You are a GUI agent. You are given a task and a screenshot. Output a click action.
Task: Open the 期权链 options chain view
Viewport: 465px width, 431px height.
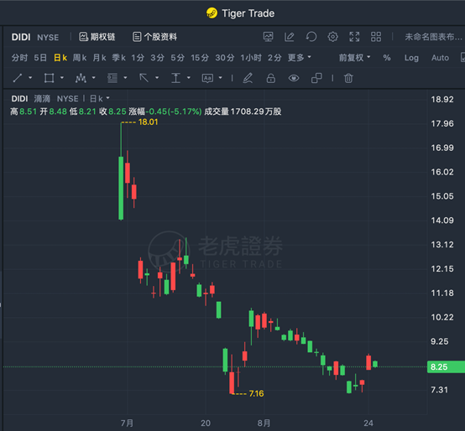point(97,37)
